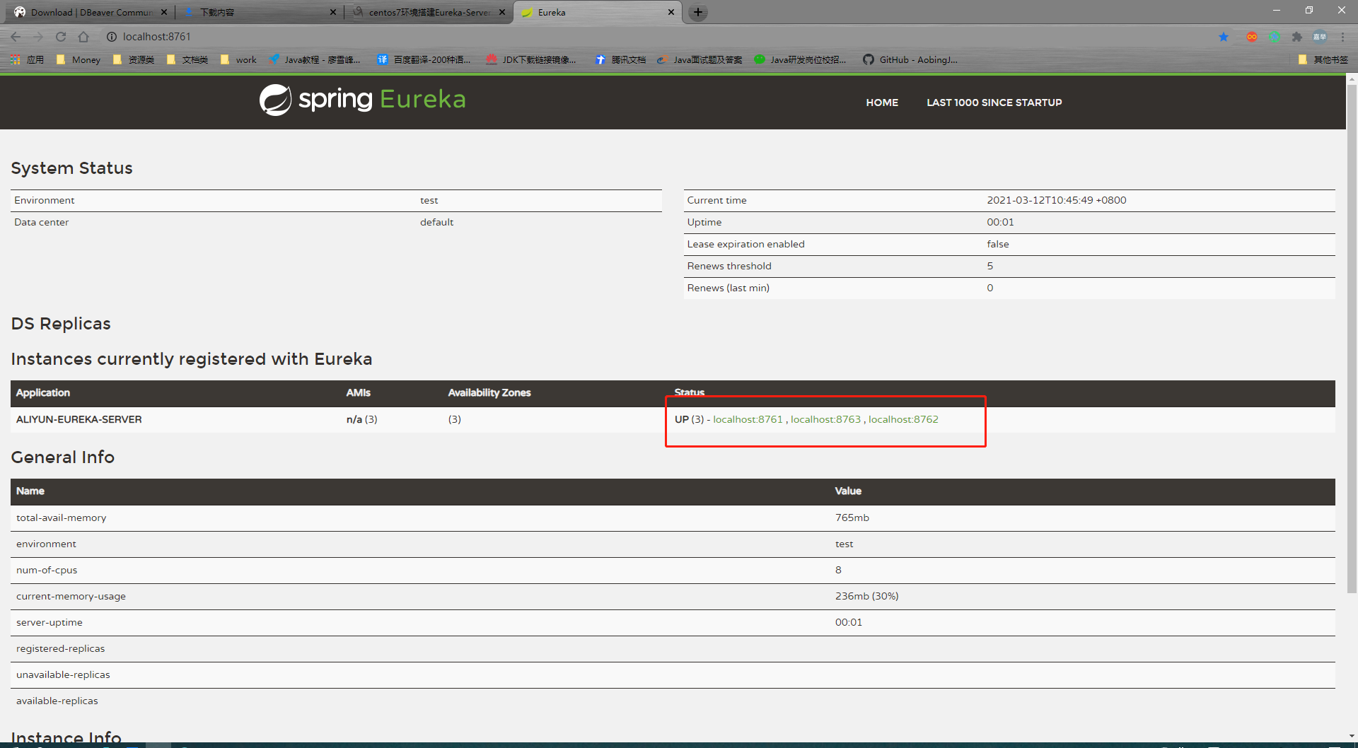This screenshot has height=748, width=1358.
Task: Open LAST 1000 SINCE STARTUP page
Action: pyautogui.click(x=994, y=103)
